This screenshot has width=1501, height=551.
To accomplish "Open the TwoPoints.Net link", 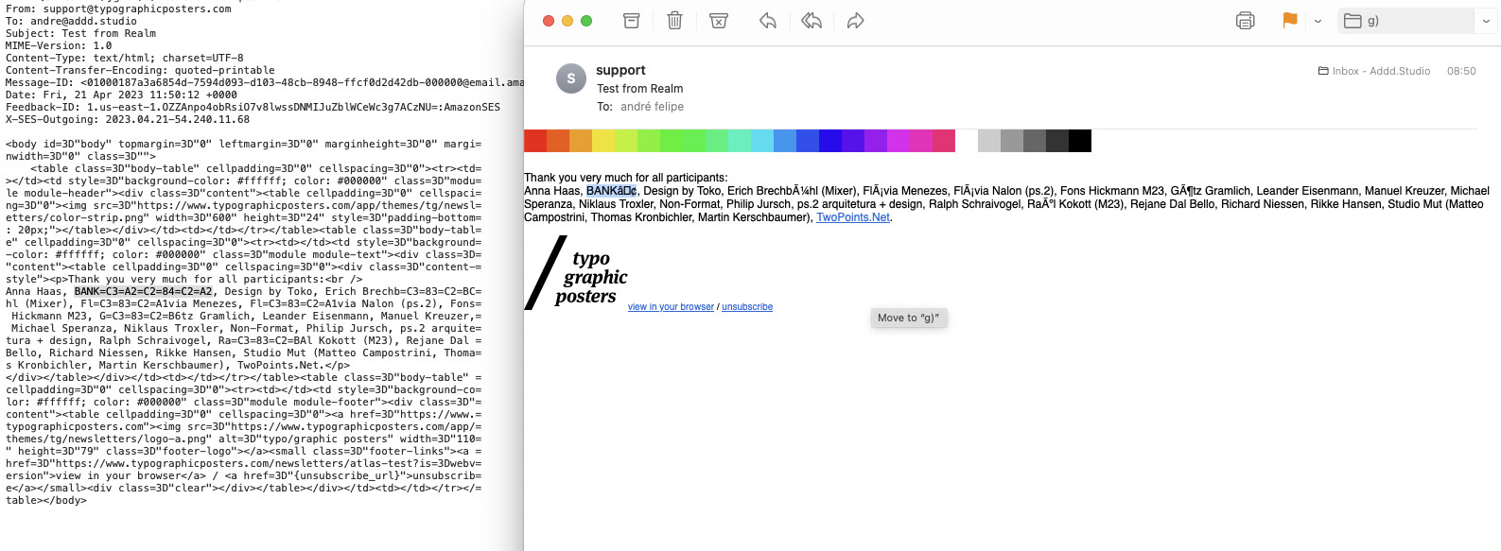I will point(852,217).
